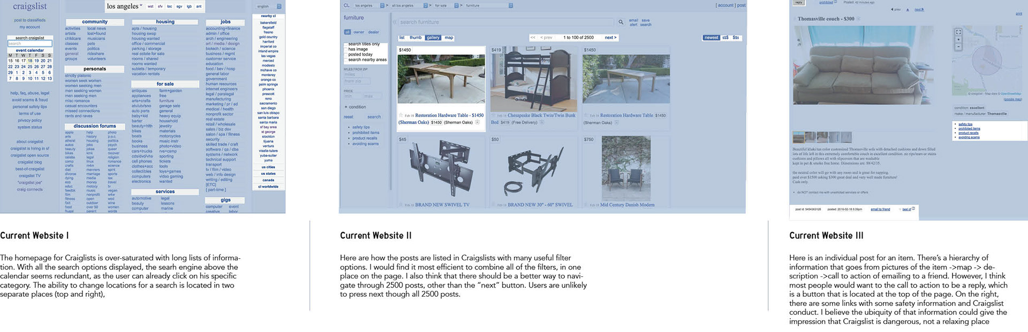Click the 'max' price input field

click(372, 97)
